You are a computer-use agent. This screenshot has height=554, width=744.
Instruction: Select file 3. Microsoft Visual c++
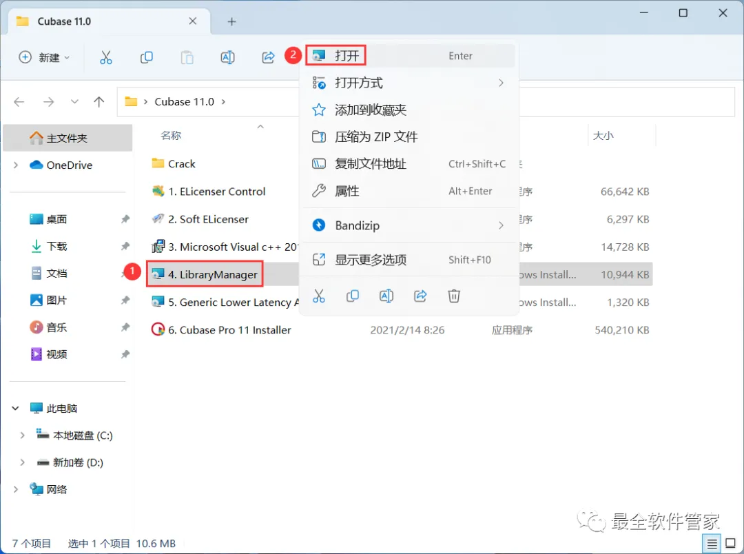233,247
